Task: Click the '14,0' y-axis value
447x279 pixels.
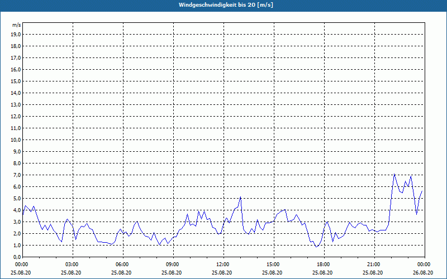Action: tap(16, 93)
